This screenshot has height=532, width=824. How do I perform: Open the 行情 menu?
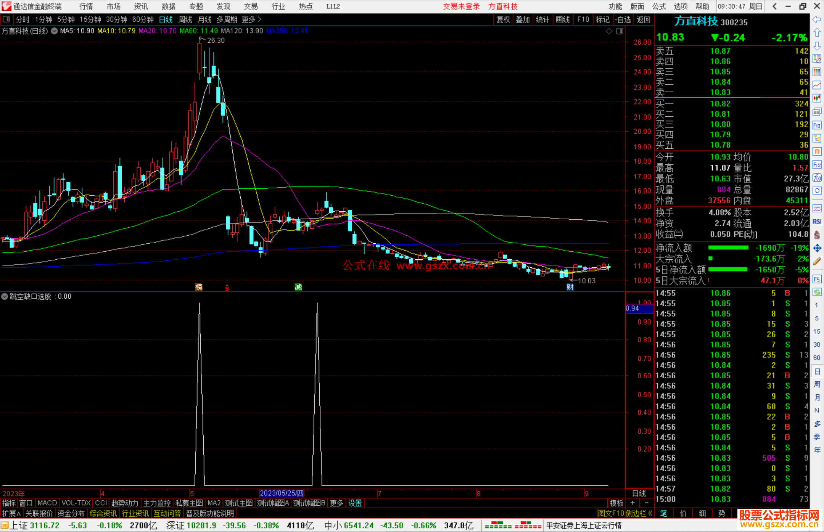[86, 6]
